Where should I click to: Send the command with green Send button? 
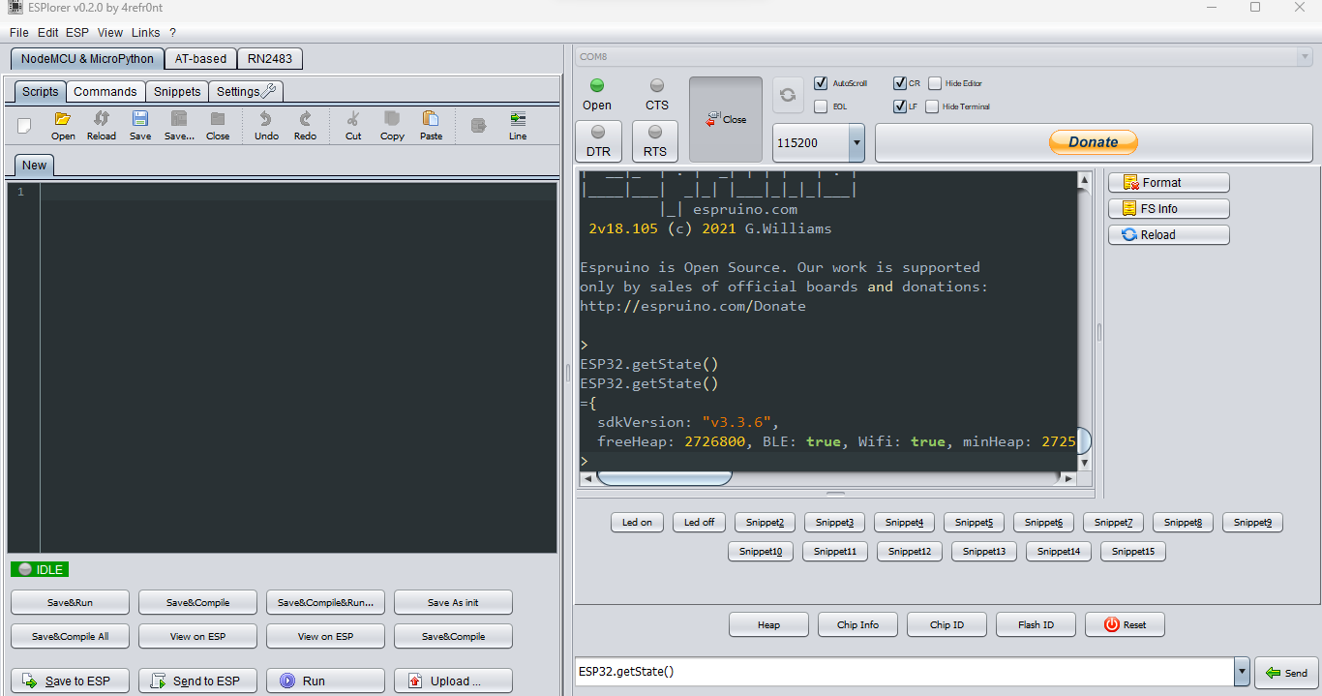[1285, 672]
